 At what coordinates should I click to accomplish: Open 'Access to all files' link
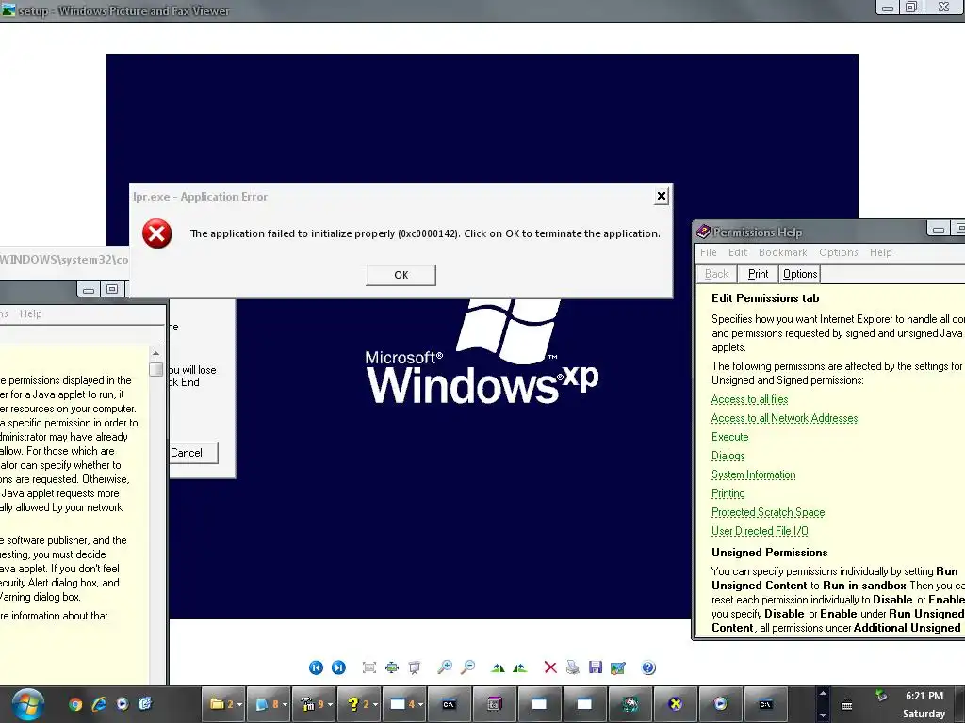click(x=749, y=399)
